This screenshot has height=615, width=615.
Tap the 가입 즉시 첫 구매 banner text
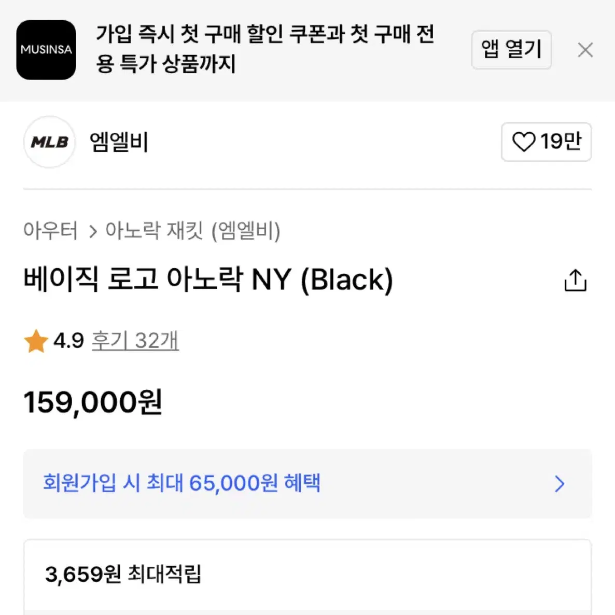click(265, 49)
